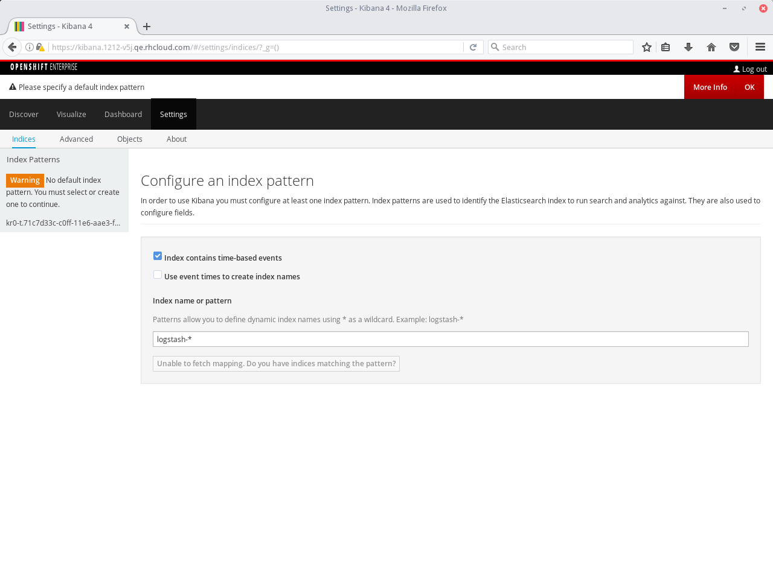Viewport: 773px width, 587px height.
Task: Show bookmarks list icon
Action: pos(666,47)
